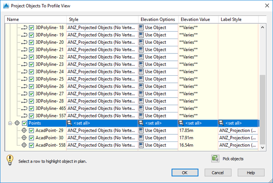Collapse the Points tree node
The width and height of the screenshot is (273, 183).
pyautogui.click(x=10, y=123)
